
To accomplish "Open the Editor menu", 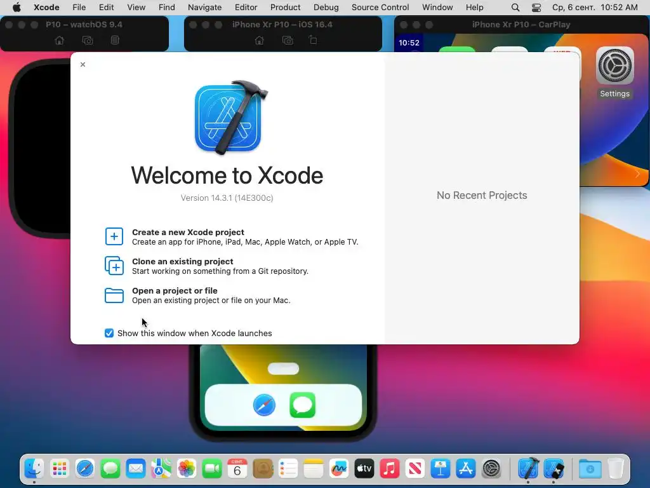I will point(246,8).
